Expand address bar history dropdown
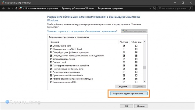This screenshot has width=195, height=110. 150,9
